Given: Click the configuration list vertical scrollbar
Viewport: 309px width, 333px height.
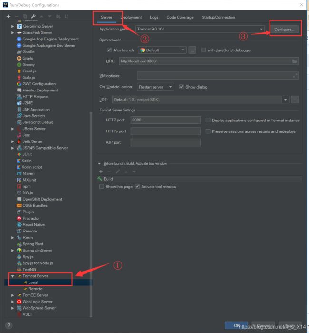Looking at the screenshot, I should [91, 214].
